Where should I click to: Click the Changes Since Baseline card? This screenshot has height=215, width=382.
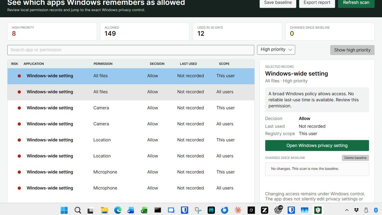(330, 31)
